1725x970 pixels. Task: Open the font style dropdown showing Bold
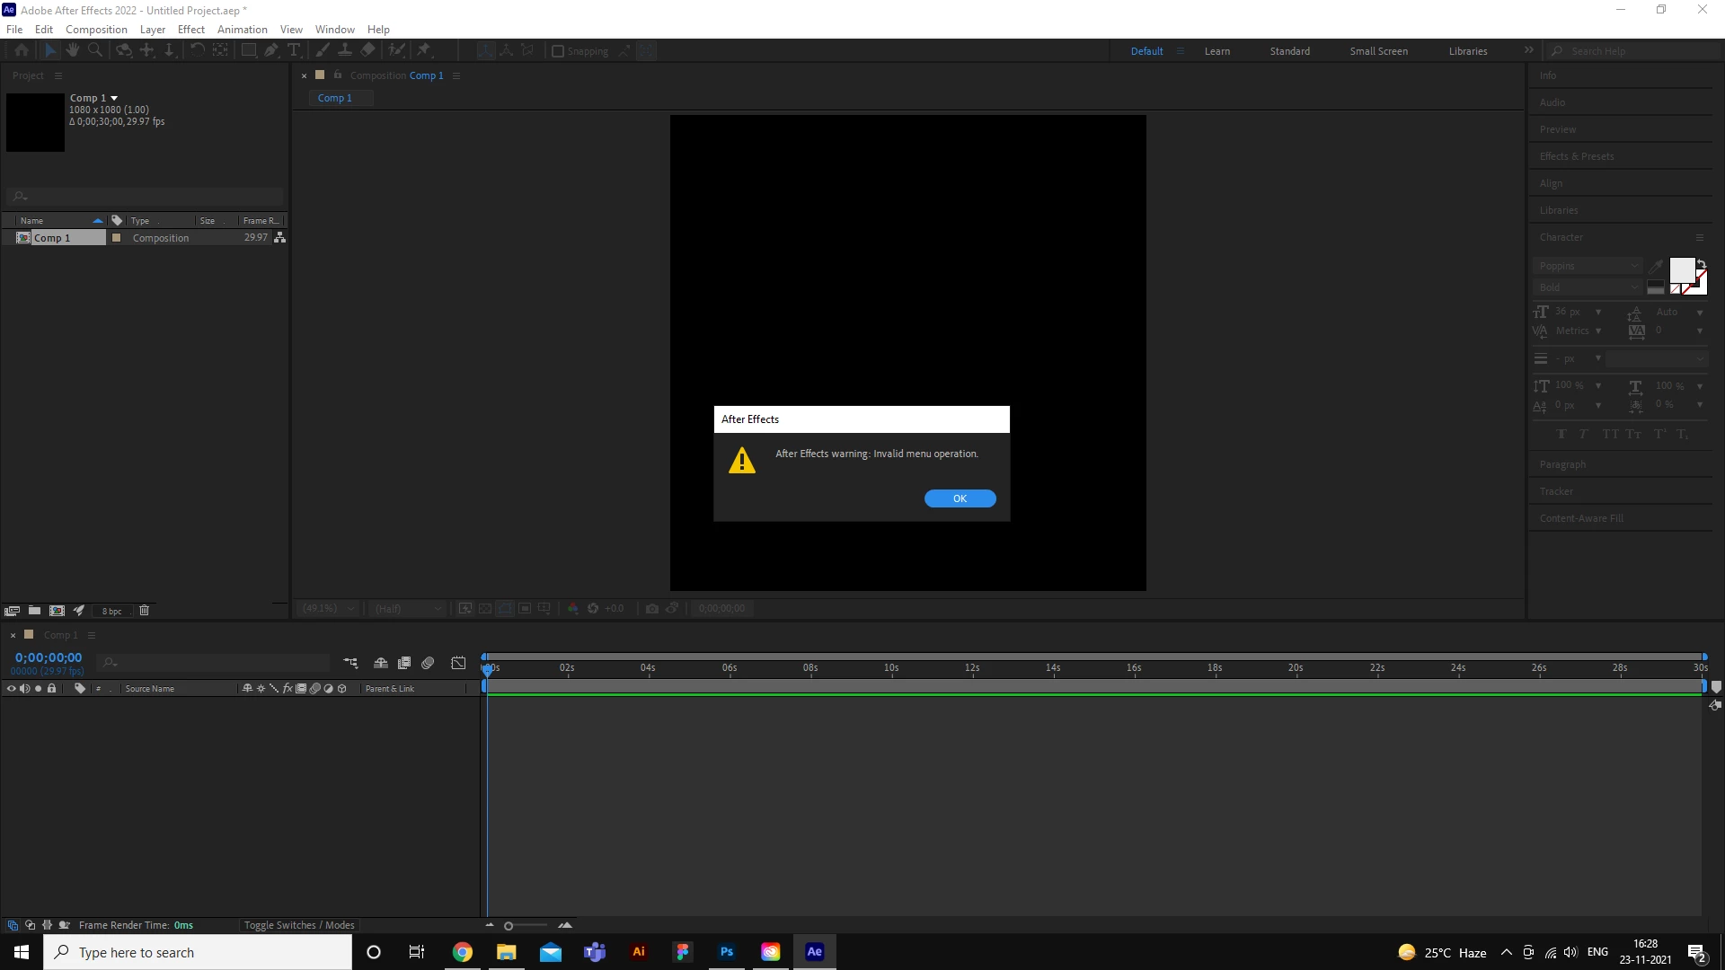pyautogui.click(x=1588, y=287)
